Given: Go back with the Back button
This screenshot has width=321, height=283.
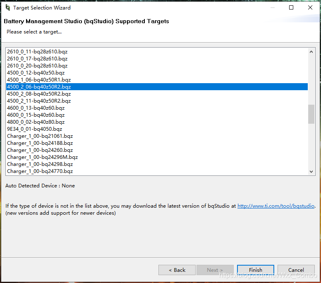Looking at the screenshot, I should point(177,270).
